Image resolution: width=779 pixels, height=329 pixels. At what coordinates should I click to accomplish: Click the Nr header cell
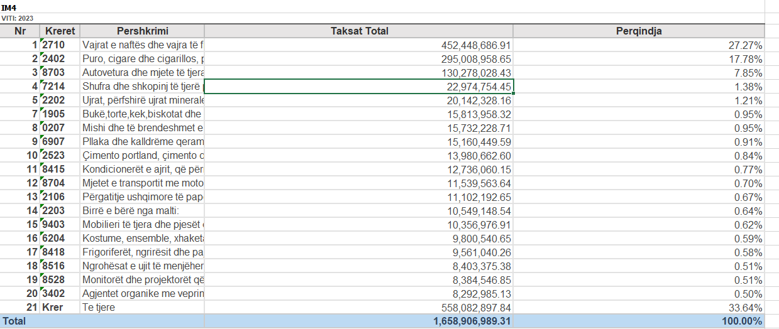click(x=20, y=31)
